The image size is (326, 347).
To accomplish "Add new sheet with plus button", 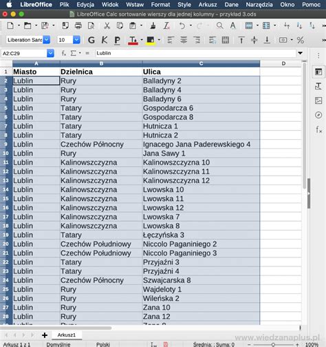I will point(45,335).
